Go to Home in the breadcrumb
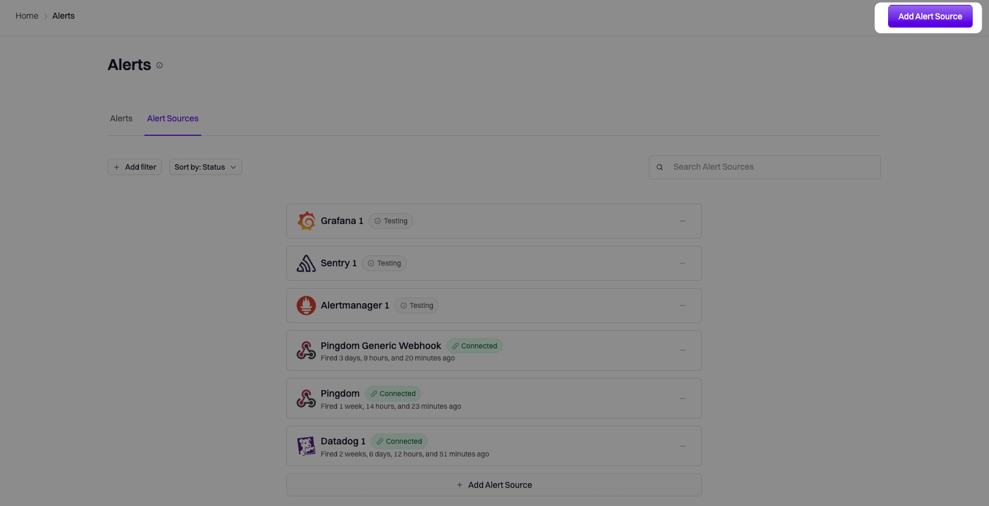Image resolution: width=989 pixels, height=506 pixels. (27, 16)
